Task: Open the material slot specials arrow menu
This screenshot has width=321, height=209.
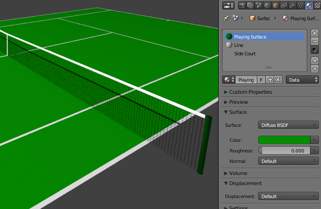Action: pos(315,50)
